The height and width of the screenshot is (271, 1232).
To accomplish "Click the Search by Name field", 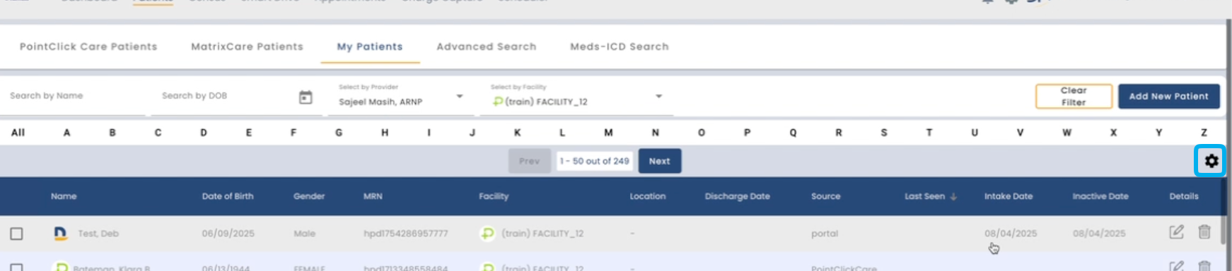I will coord(74,96).
